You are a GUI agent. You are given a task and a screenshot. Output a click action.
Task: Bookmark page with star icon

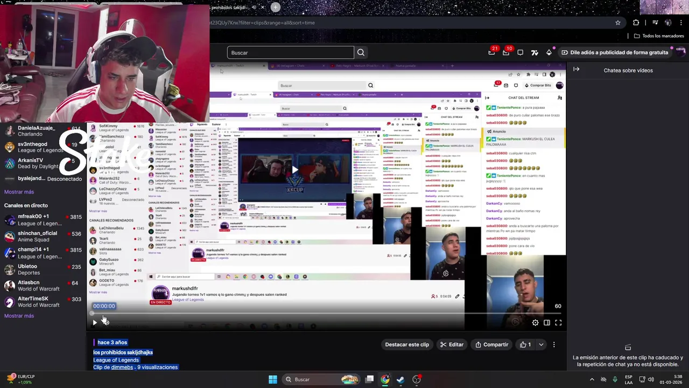618,23
